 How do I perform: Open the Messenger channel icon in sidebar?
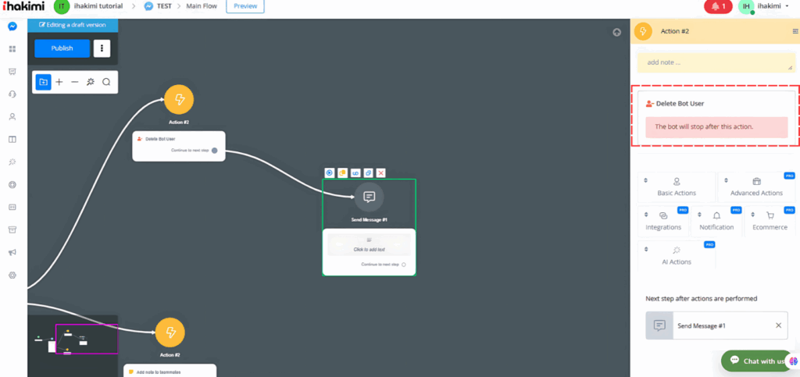point(12,27)
